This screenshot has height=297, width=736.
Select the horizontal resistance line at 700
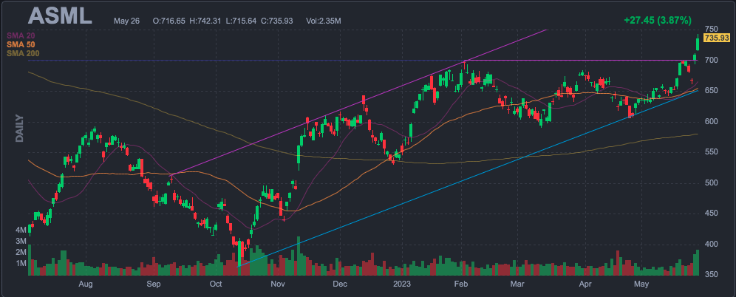[582, 61]
